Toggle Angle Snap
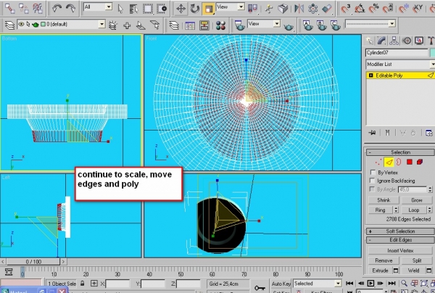This screenshot has width=435, height=293. 360,9
